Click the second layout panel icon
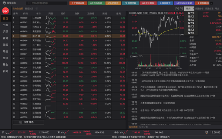Screen dimensions: 222x139 [x=181, y=9]
